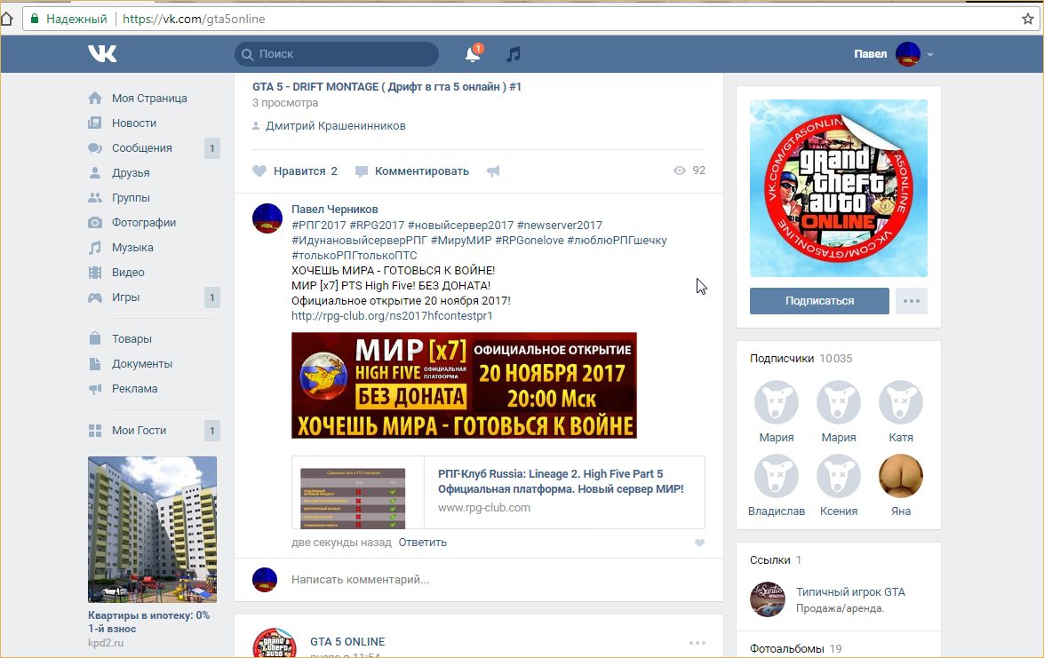Click the Games controller icon
Screen dimensions: 1044x658
[x=95, y=297]
